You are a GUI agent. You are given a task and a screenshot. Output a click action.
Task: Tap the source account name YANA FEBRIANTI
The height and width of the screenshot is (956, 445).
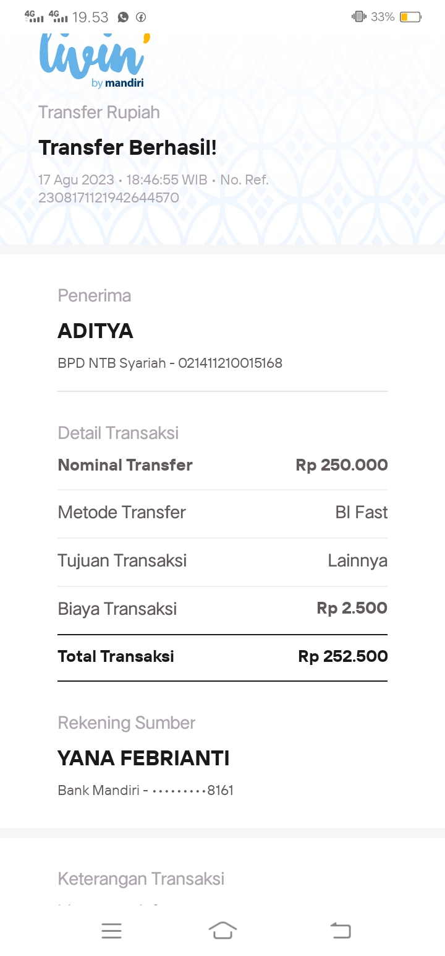143,758
